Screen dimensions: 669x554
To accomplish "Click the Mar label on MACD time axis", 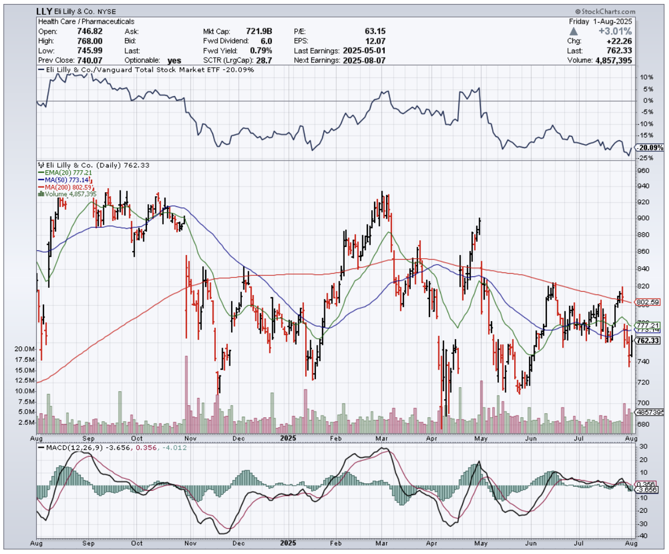I will (x=383, y=544).
